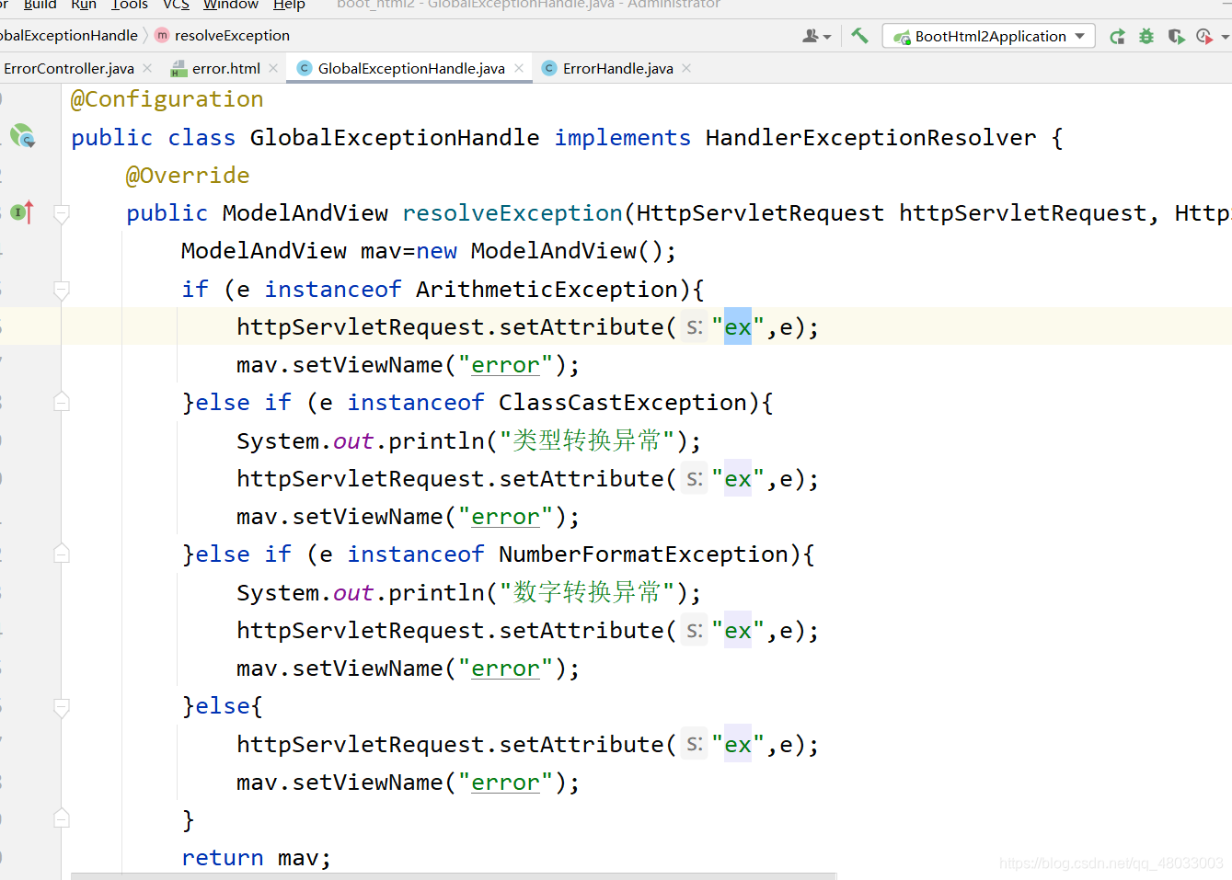Close the ErrorHandle.java tab
The width and height of the screenshot is (1232, 880).
686,68
